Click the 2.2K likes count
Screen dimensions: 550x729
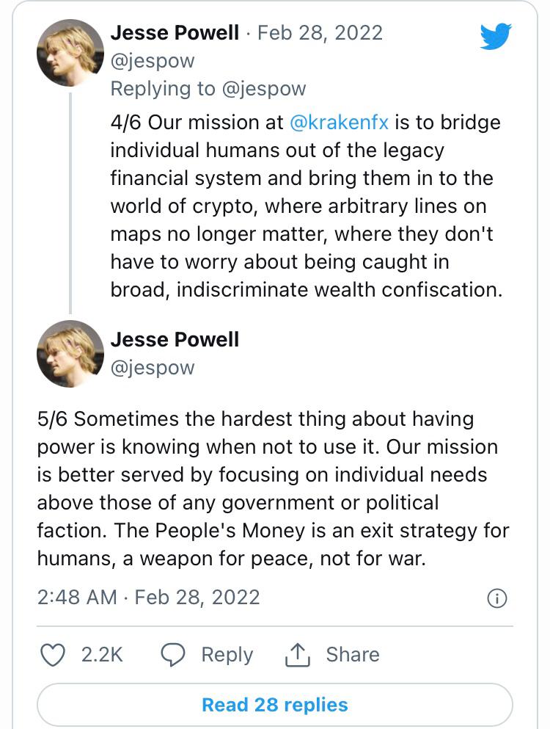pyautogui.click(x=102, y=654)
